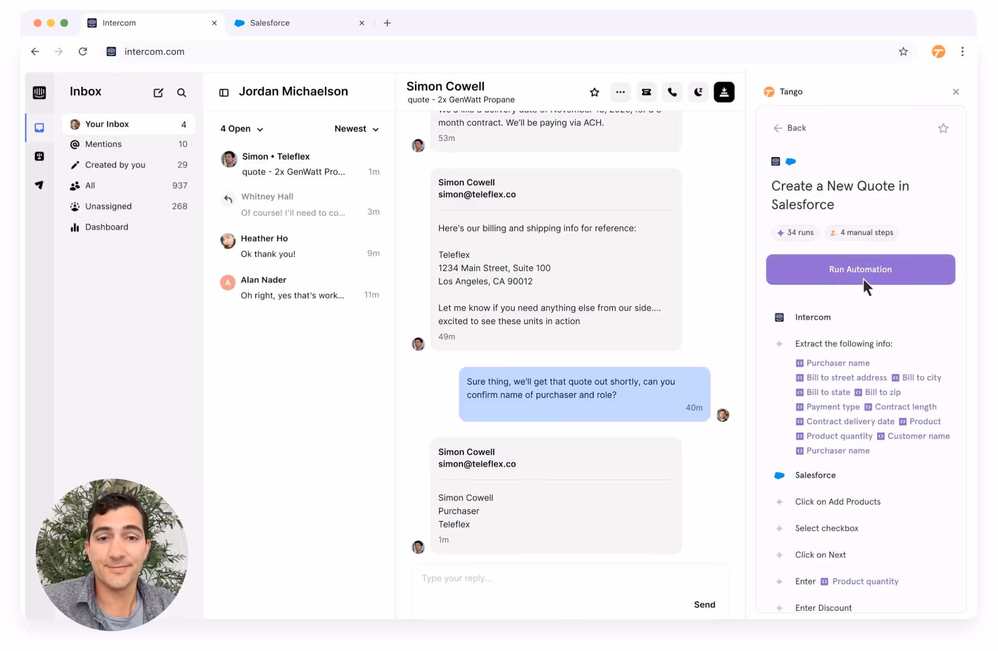998x651 pixels.
Task: Switch to the Intercom tab
Action: tap(152, 23)
